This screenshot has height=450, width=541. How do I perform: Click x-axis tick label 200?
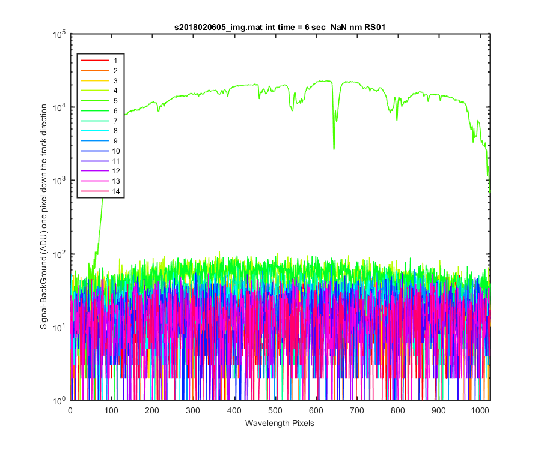[152, 410]
